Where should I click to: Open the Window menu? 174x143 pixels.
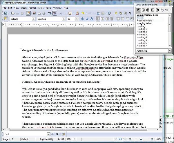click(x=57, y=8)
